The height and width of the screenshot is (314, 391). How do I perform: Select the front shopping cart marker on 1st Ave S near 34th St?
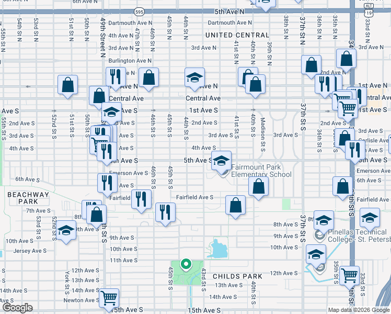tap(348, 109)
